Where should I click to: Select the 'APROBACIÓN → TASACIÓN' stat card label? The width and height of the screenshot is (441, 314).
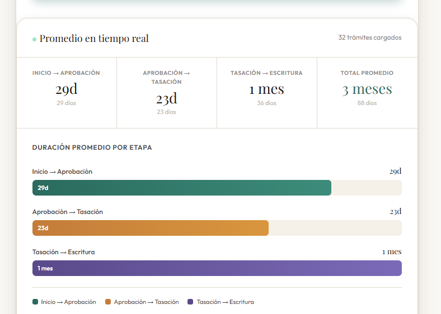[x=167, y=77]
